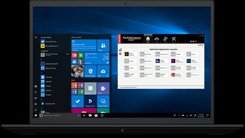245x138 pixels.
Task: Open the Microsoft Store small tile
Action: click(x=74, y=62)
